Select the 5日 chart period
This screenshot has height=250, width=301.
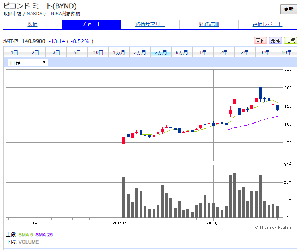77,52
